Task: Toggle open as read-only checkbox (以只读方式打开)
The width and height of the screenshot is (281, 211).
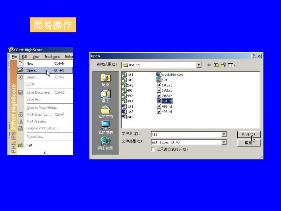Action: (153, 149)
